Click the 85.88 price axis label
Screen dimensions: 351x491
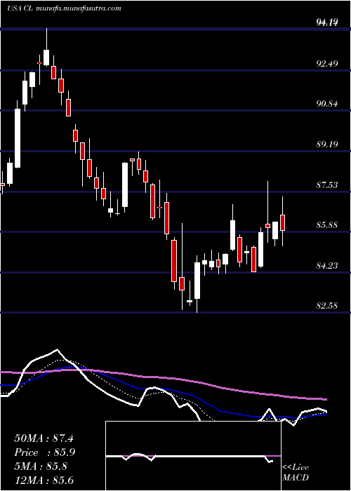327,225
